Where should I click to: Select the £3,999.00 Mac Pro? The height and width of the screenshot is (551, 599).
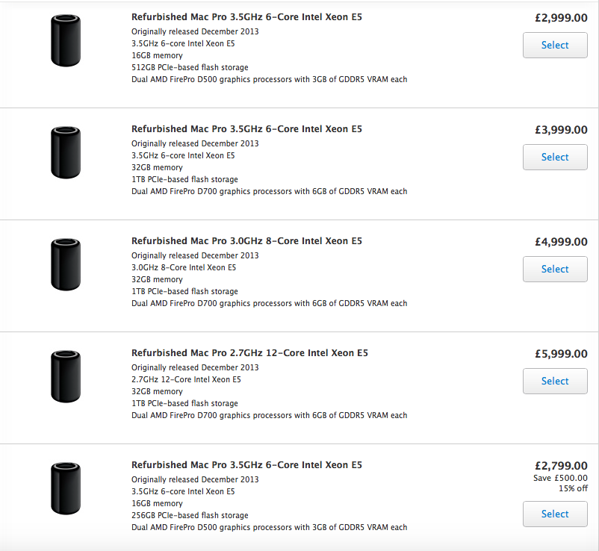(x=555, y=157)
